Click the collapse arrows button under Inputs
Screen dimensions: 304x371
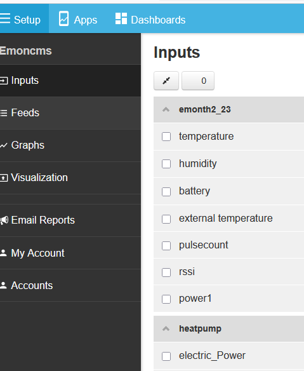166,81
